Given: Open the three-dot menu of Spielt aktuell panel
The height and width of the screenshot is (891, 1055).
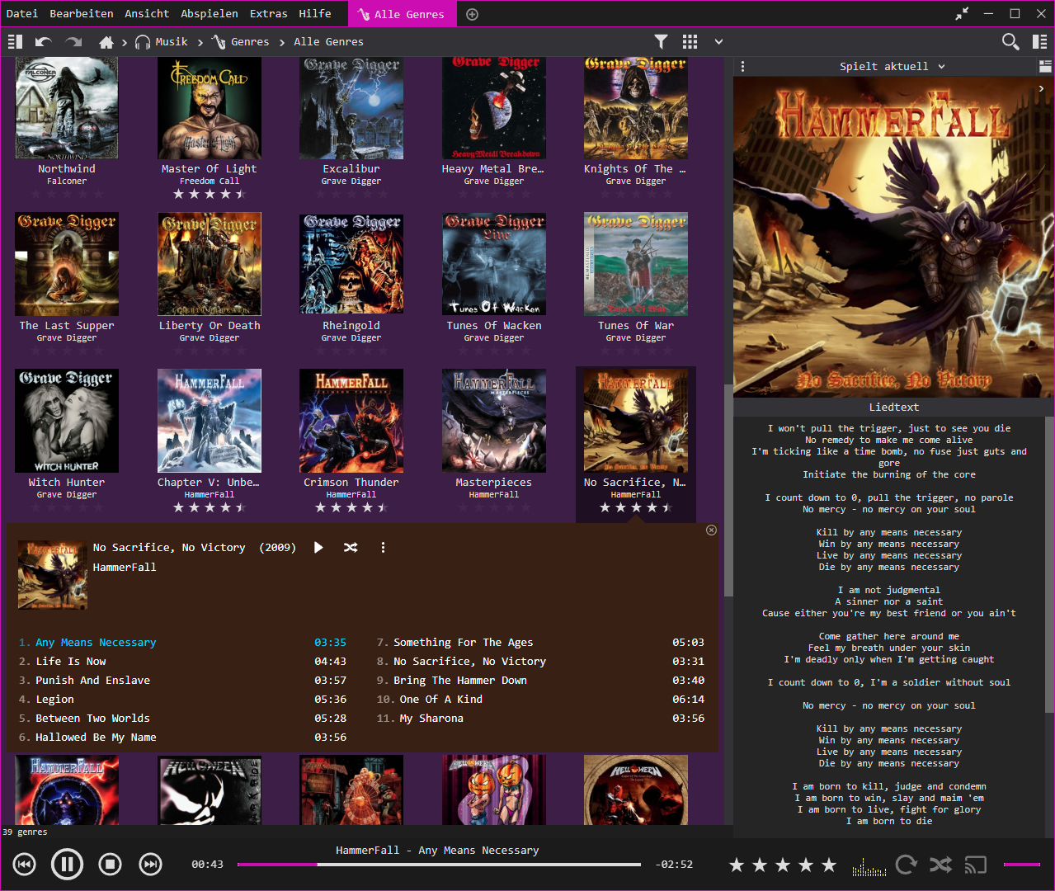Looking at the screenshot, I should click(742, 67).
